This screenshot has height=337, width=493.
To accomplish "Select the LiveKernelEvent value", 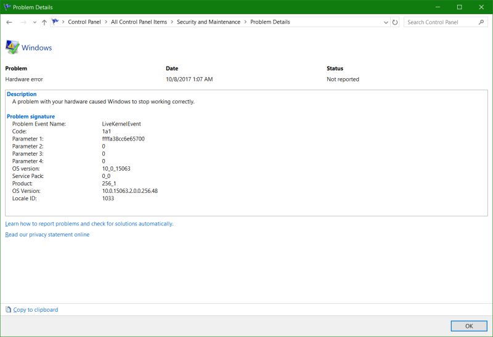I will (x=121, y=124).
